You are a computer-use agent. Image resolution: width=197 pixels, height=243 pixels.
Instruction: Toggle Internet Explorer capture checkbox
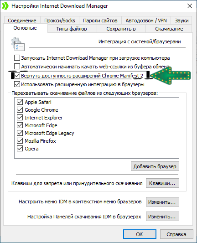pos(20,118)
